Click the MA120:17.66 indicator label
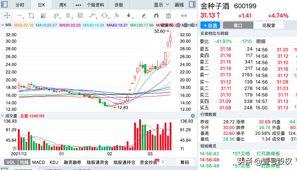This screenshot has width=297, height=170. (x=142, y=25)
